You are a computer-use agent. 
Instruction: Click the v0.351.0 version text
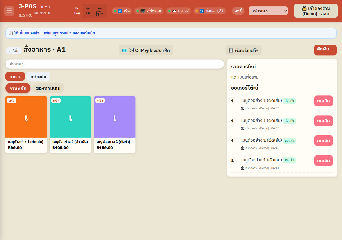pyautogui.click(x=42, y=13)
